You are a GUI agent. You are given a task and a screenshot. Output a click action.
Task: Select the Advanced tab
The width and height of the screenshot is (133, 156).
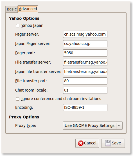click(28, 9)
